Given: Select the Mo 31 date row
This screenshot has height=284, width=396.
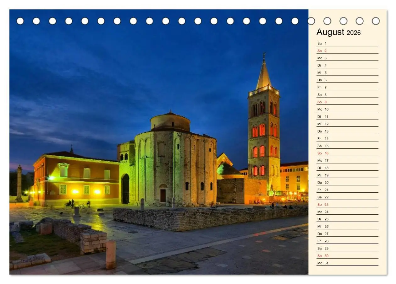Looking at the screenshot, I should point(347,263).
